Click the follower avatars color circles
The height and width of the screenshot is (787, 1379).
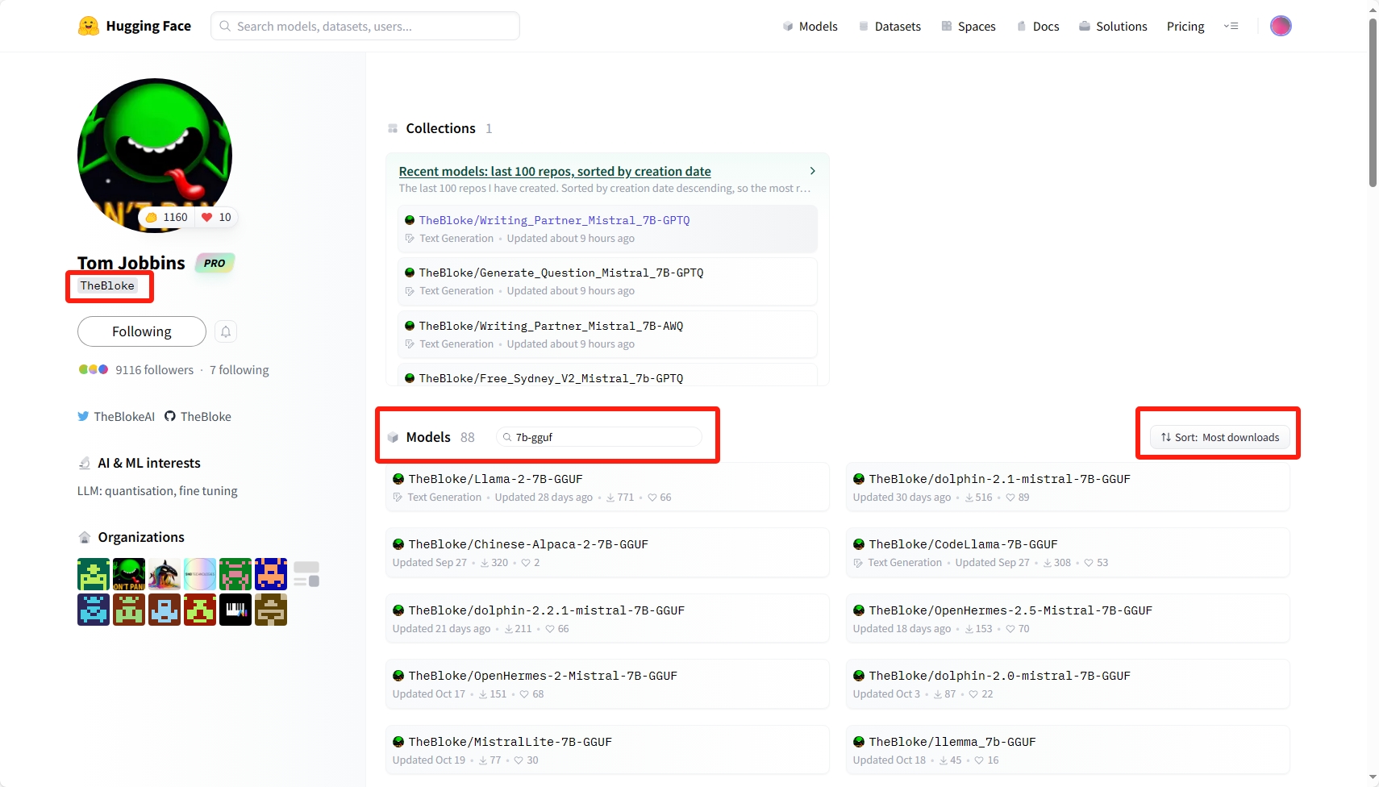click(94, 369)
